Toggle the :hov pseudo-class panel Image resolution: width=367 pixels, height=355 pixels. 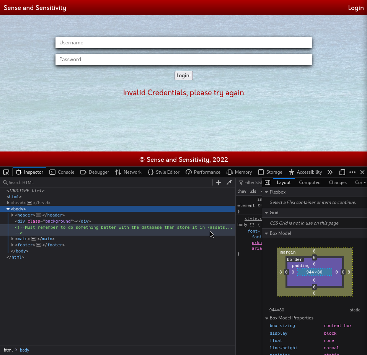tap(242, 191)
